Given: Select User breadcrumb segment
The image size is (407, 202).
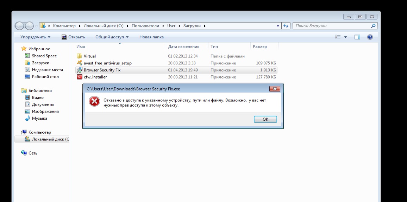Looking at the screenshot, I should pos(171,26).
